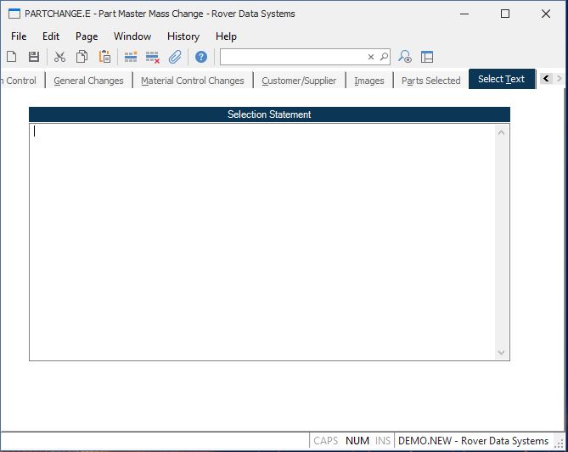Click the Save disk icon
The image size is (568, 452).
click(x=34, y=57)
